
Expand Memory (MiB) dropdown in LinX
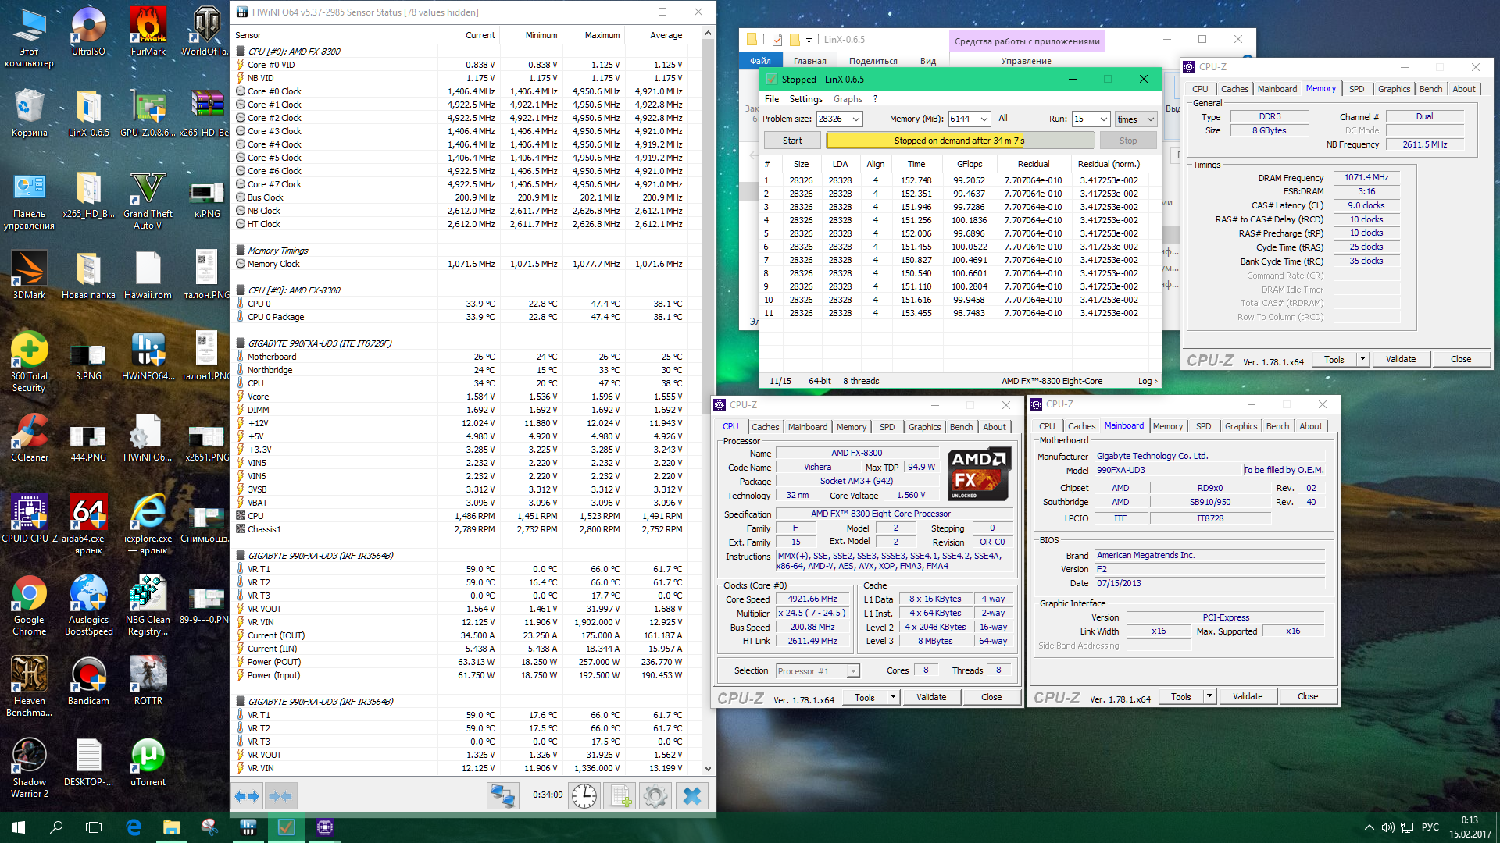[x=984, y=119]
